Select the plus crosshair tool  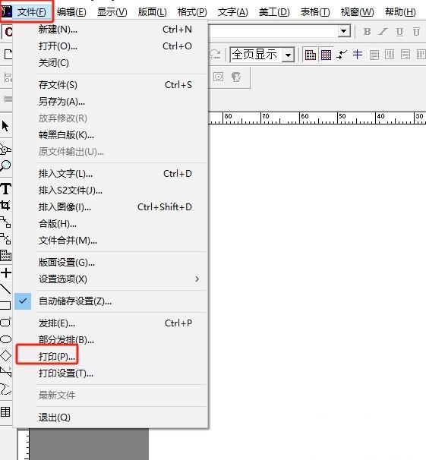click(6, 273)
